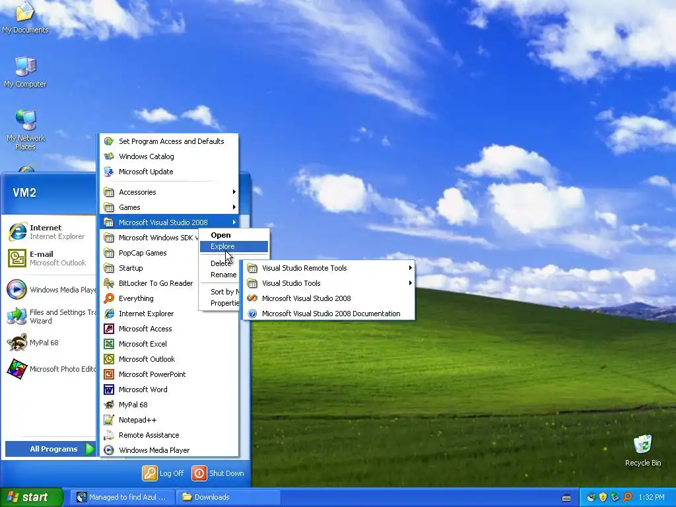676x507 pixels.
Task: Expand Startup folder
Action: tap(150, 268)
